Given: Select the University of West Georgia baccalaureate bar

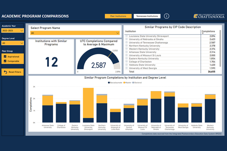Looking at the screenshot, I should (183, 115).
